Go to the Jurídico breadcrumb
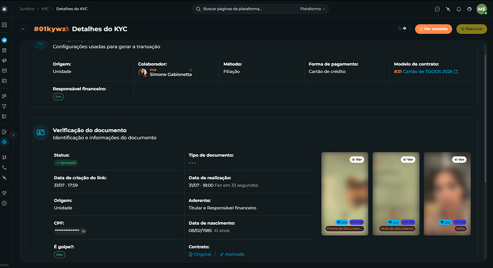 click(27, 9)
